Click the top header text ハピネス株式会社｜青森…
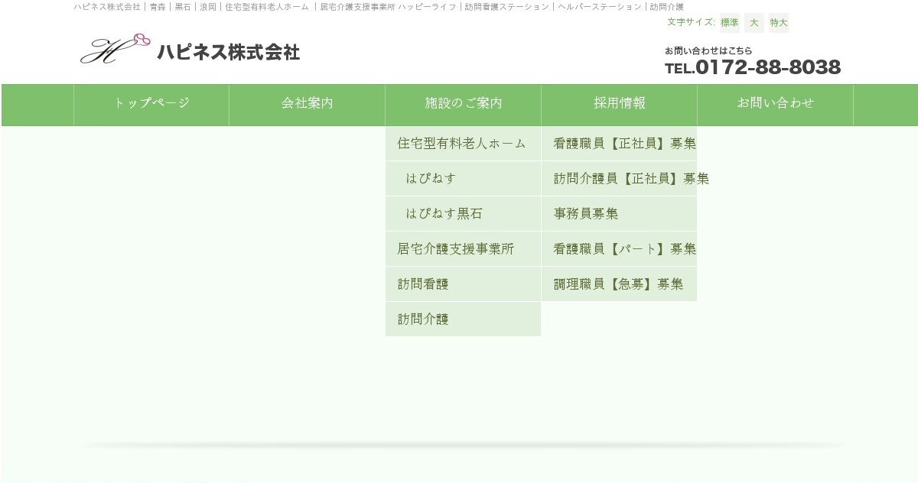This screenshot has height=483, width=918. (x=379, y=7)
